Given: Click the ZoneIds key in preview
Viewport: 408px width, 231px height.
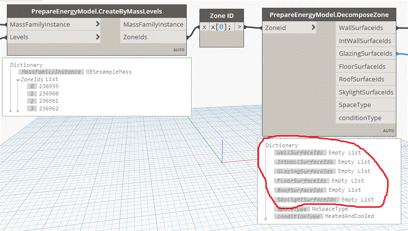Looking at the screenshot, I should point(32,79).
